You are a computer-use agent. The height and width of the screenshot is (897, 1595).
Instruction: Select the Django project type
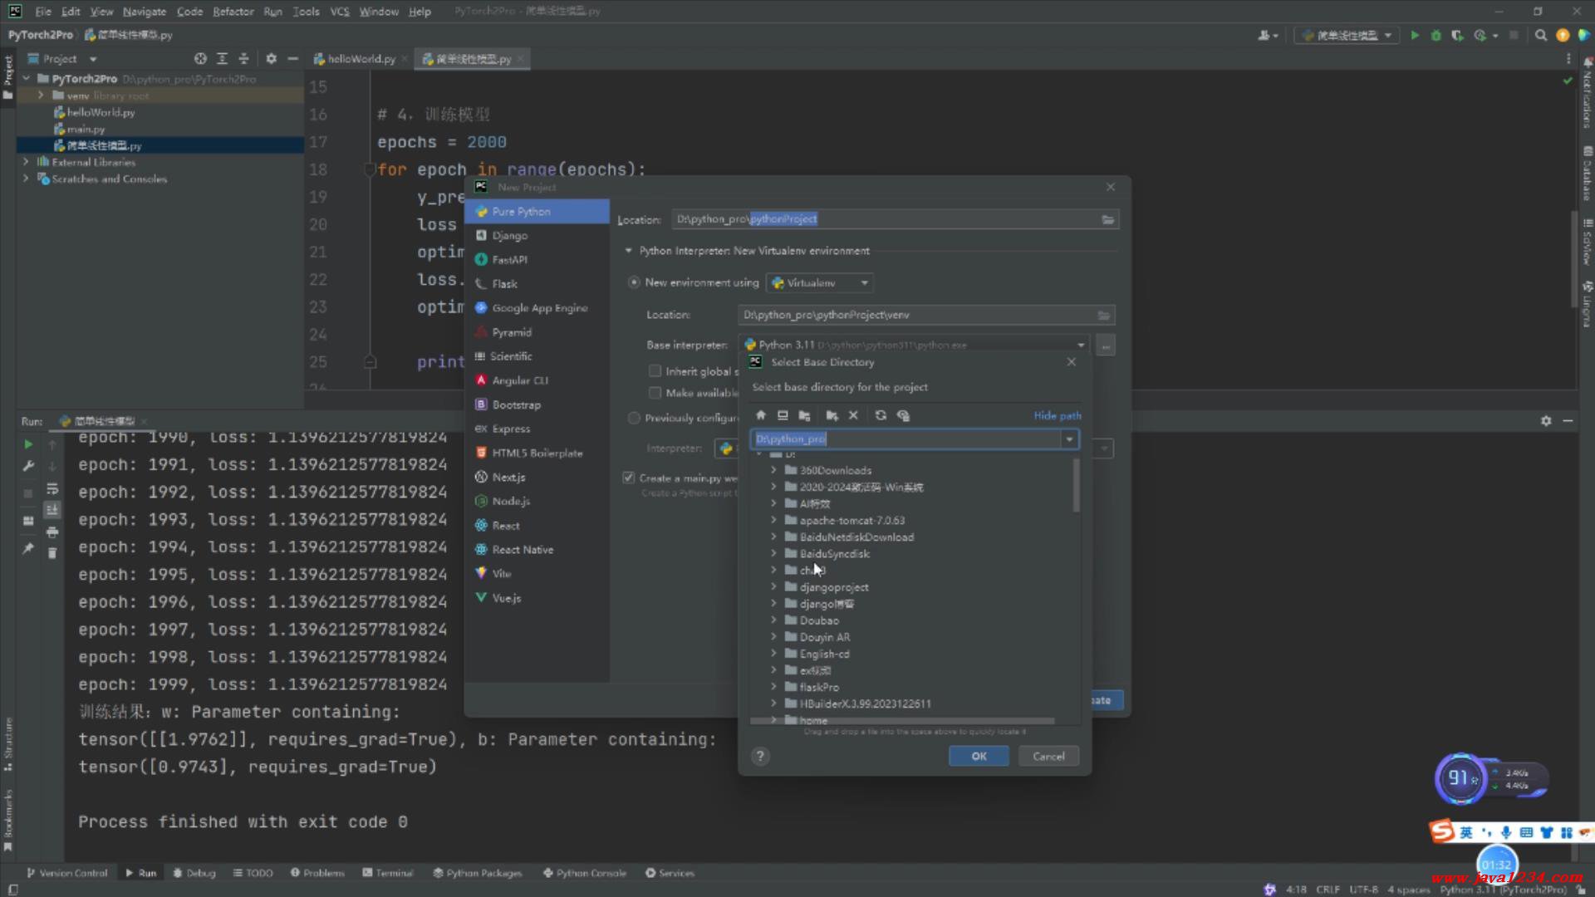(509, 236)
